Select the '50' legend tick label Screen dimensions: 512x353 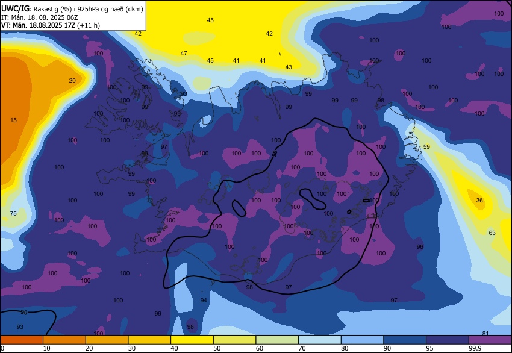(217, 348)
